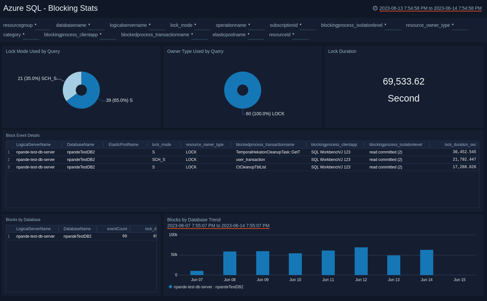Sort by blockedprocess_transactionname column header
Viewport: 487px width, 301px height.
pos(265,145)
